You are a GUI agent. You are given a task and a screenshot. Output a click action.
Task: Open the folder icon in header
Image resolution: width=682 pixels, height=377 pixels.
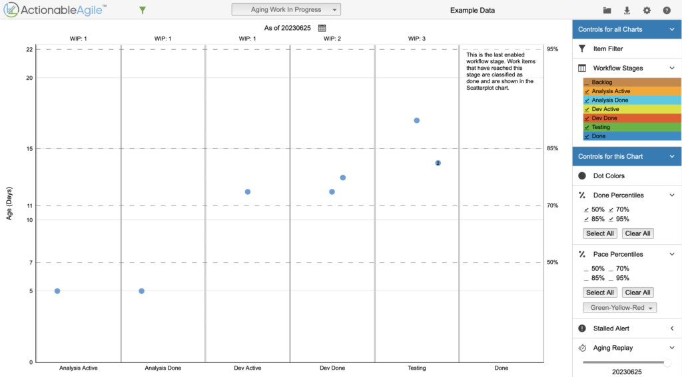tap(607, 11)
